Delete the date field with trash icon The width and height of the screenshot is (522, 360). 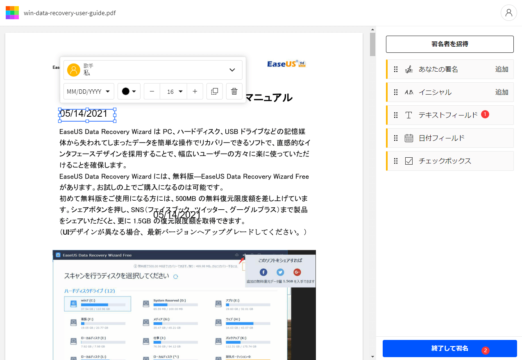click(234, 91)
